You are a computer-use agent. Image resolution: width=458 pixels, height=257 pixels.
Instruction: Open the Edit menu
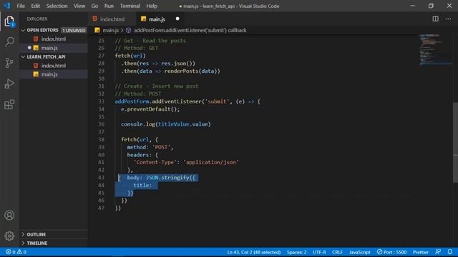(35, 6)
